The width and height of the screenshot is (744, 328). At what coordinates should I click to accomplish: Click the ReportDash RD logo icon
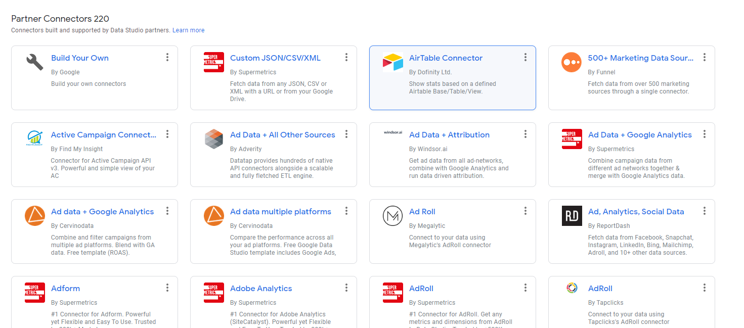(x=572, y=216)
